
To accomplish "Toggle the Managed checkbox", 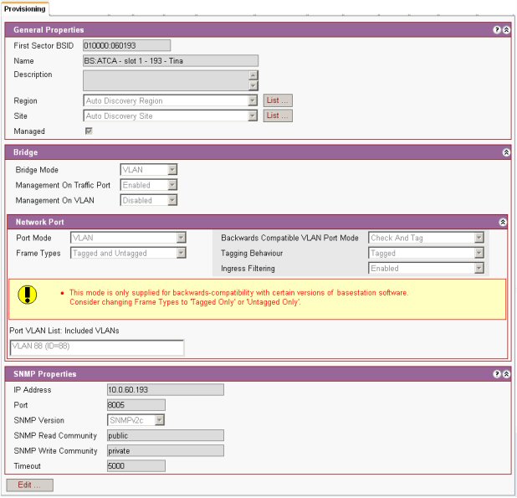I will 88,131.
